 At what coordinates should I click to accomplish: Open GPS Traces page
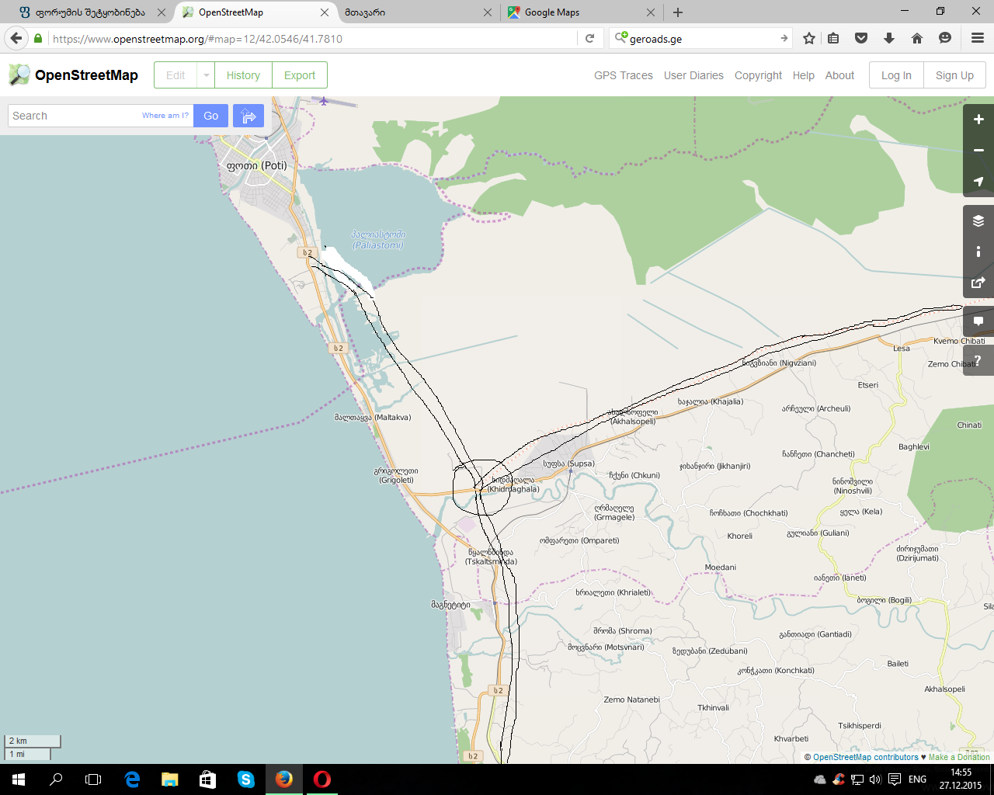click(x=623, y=75)
